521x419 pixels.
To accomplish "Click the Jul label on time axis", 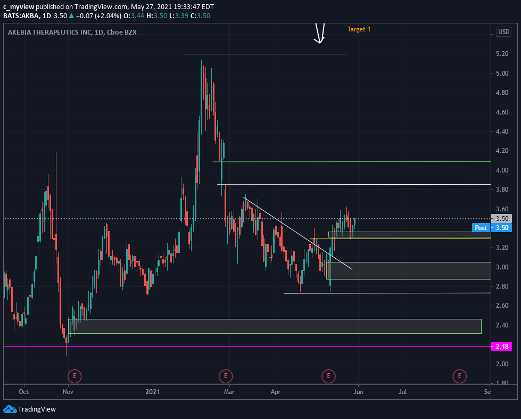I will pyautogui.click(x=402, y=392).
